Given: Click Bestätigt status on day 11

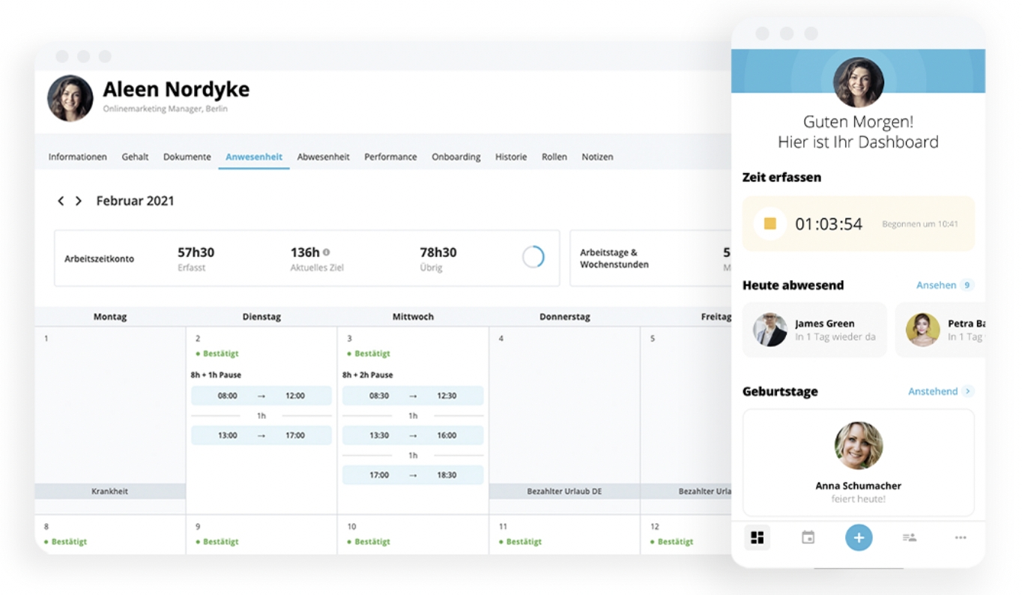Looking at the screenshot, I should pos(520,542).
